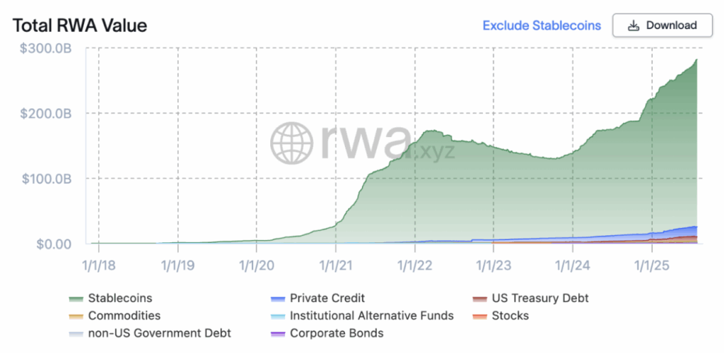
Task: Click the Commodities legend label
Action: pyautogui.click(x=124, y=316)
